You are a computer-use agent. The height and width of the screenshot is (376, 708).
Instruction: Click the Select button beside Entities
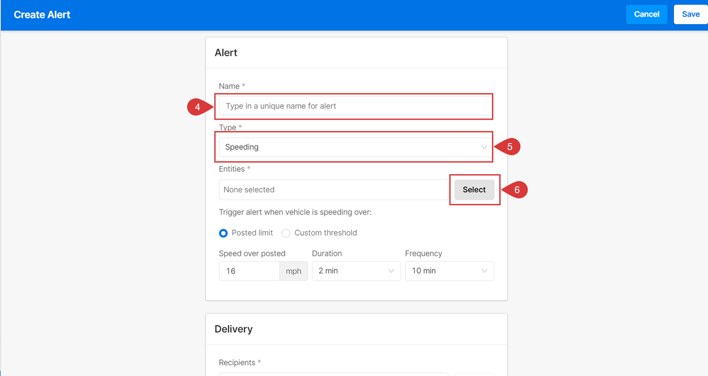coord(474,190)
